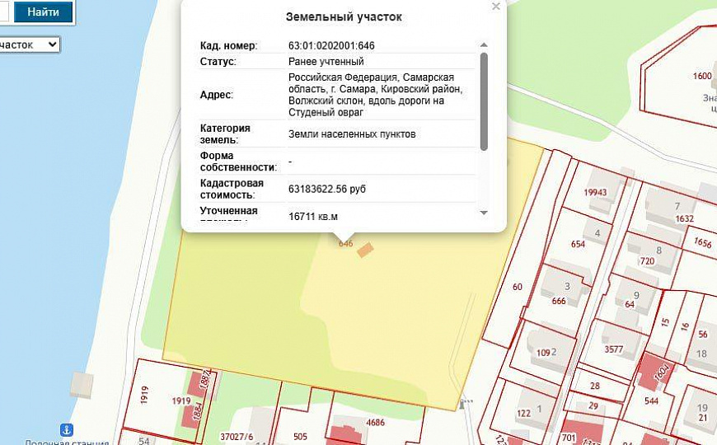Select parcel 19943 on map
The height and width of the screenshot is (445, 717).
[595, 192]
